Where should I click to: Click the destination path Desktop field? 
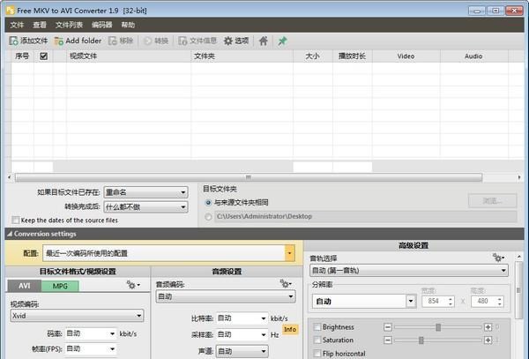[x=366, y=217]
